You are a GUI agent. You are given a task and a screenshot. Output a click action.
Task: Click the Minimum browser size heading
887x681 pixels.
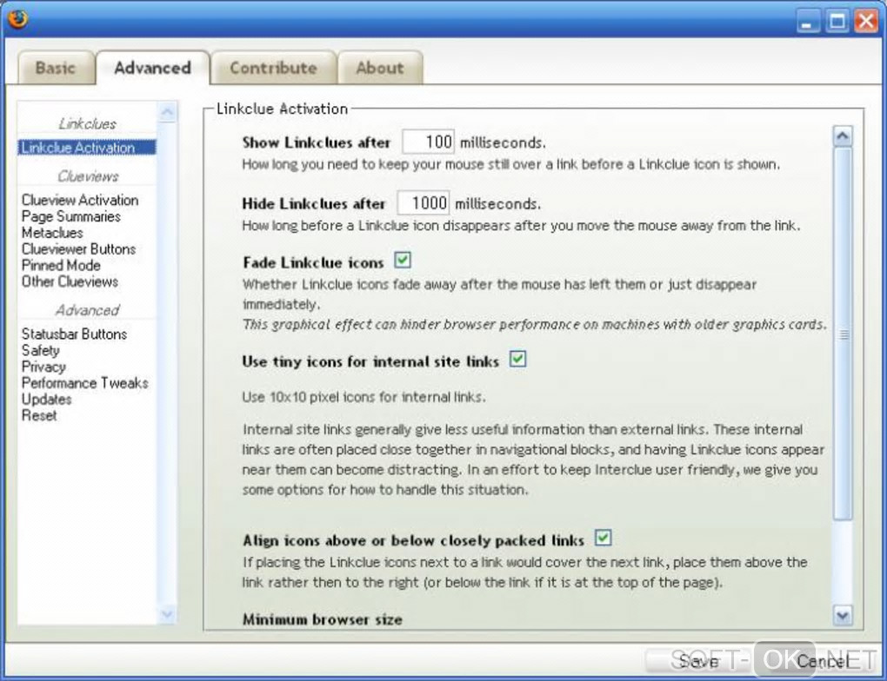point(323,619)
